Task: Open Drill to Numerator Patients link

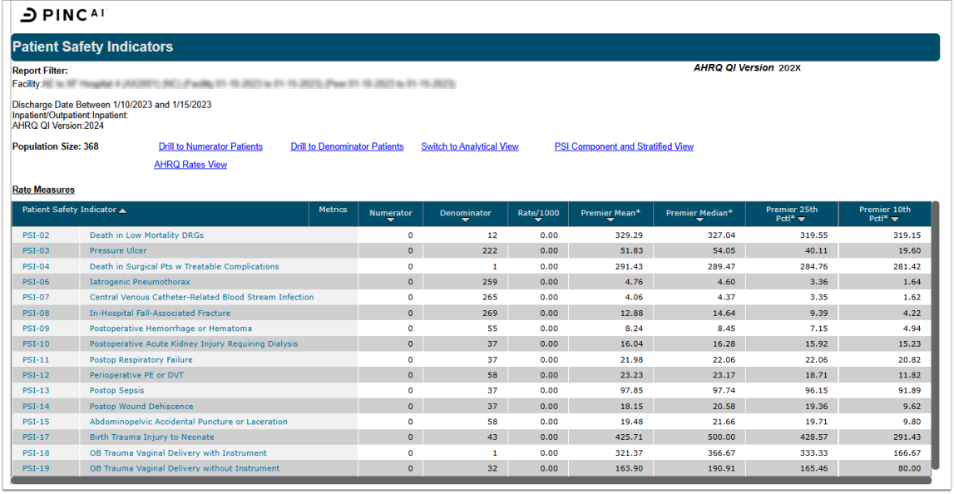Action: coord(210,146)
